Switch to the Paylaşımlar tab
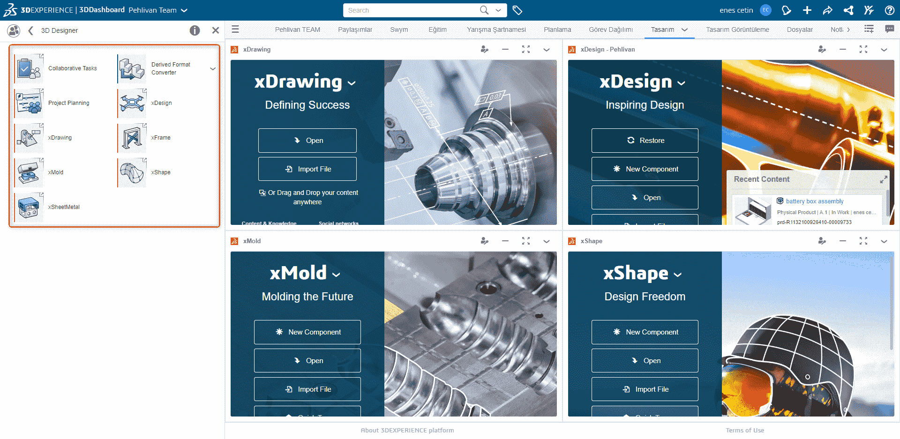 click(355, 30)
